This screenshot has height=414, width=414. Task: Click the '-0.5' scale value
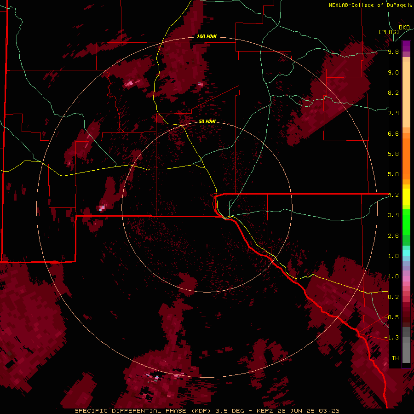(391, 317)
